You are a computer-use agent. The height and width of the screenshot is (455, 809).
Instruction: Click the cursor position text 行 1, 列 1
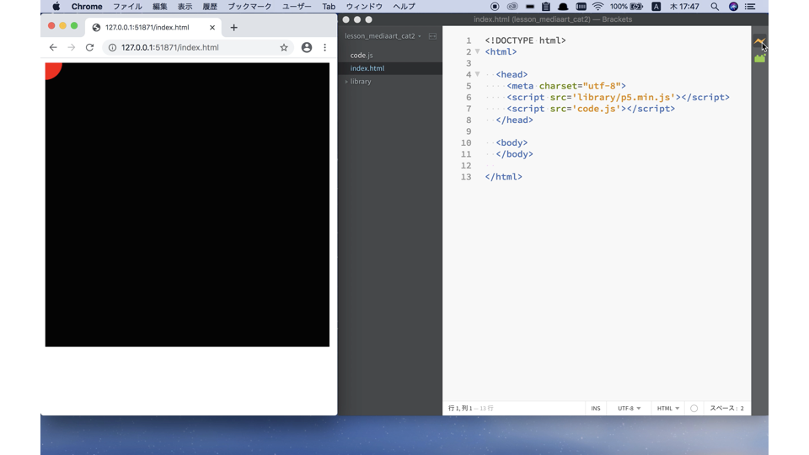tap(460, 408)
